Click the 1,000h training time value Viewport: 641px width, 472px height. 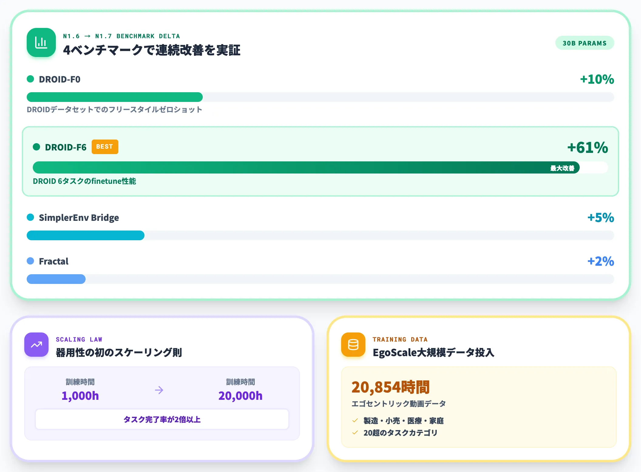pyautogui.click(x=80, y=396)
